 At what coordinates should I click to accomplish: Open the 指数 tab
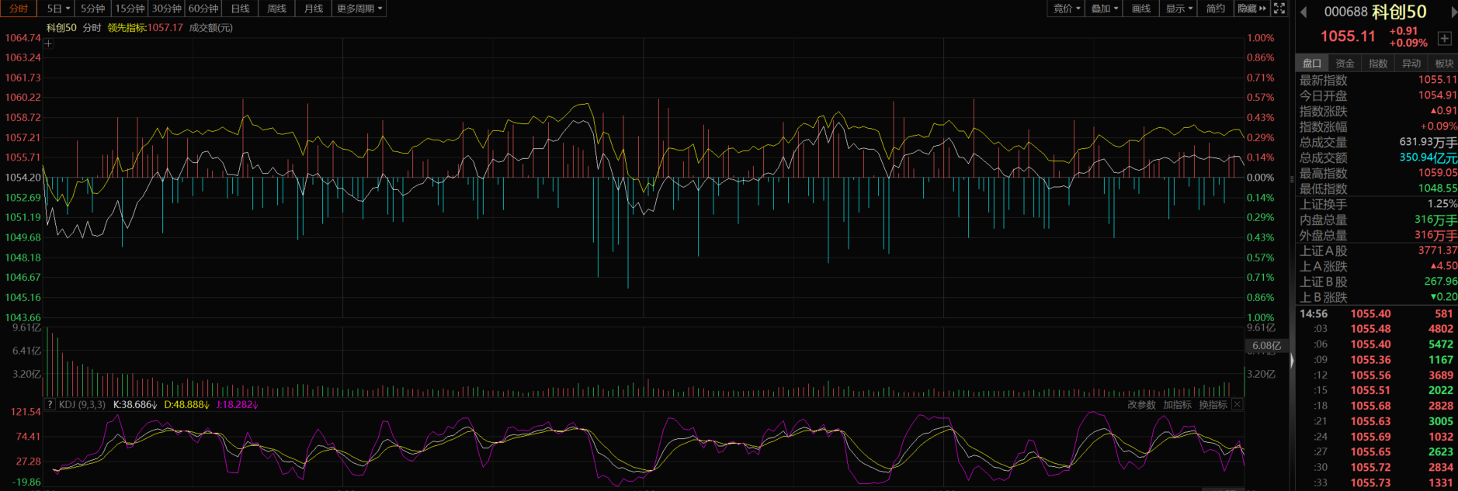(1378, 64)
